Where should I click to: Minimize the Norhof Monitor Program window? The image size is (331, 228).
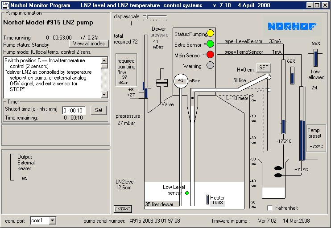point(310,5)
